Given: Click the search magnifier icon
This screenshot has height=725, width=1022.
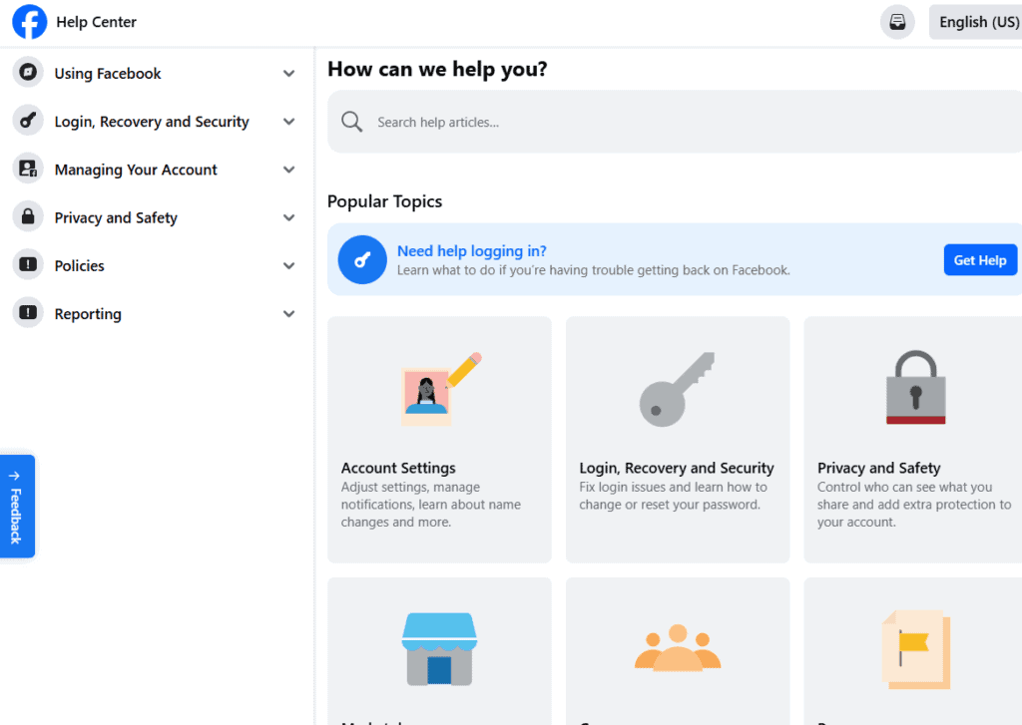Looking at the screenshot, I should (352, 122).
